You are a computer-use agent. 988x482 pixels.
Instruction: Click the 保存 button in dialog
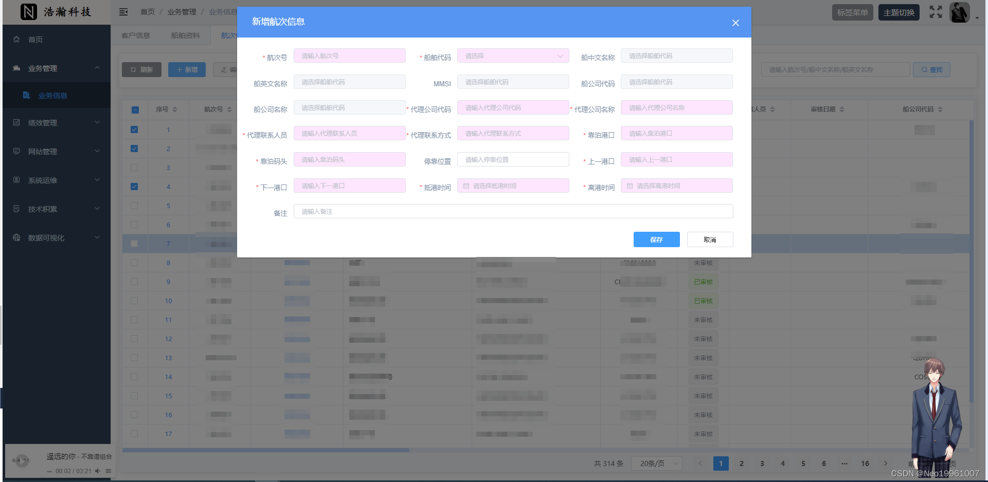656,239
